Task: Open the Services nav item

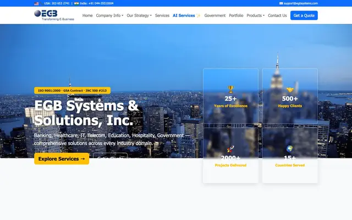Action: pos(162,15)
